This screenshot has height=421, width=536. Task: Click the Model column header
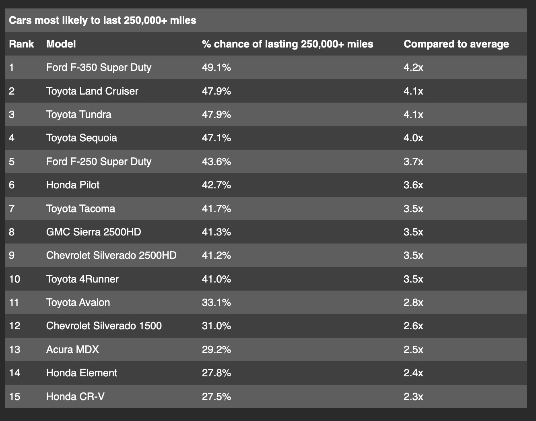(61, 44)
